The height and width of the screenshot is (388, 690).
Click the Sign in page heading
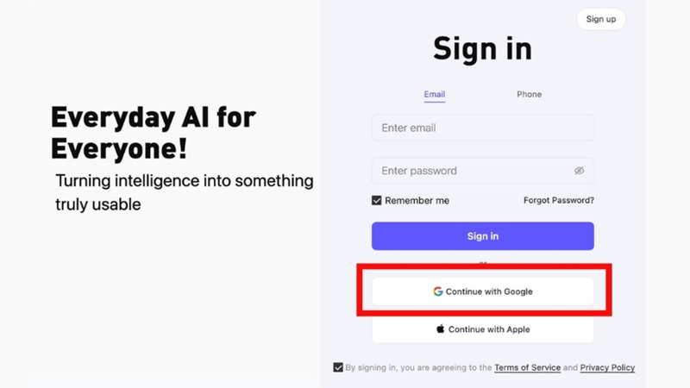(483, 48)
